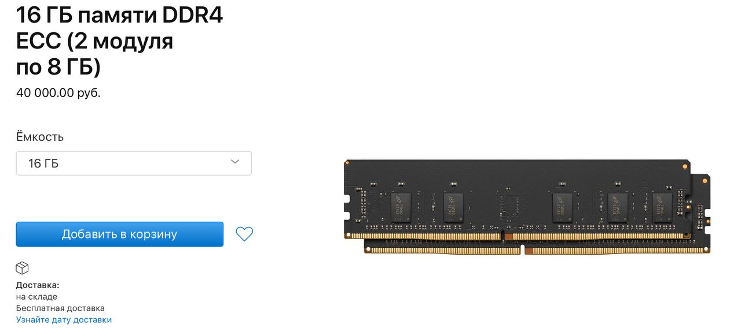This screenshot has height=328, width=741.
Task: Click the delivery box icon
Action: pyautogui.click(x=22, y=268)
